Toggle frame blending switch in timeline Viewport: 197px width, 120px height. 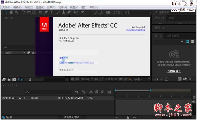(x=97, y=92)
